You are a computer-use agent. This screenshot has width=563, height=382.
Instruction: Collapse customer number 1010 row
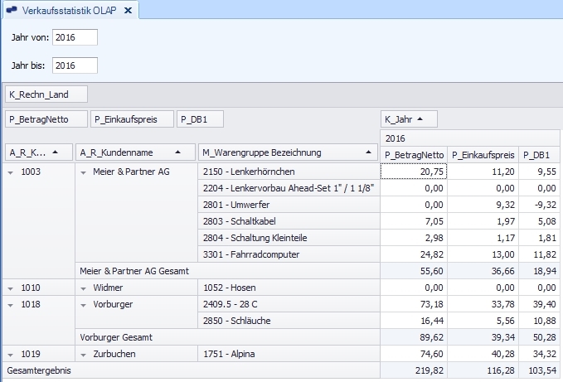tap(11, 288)
